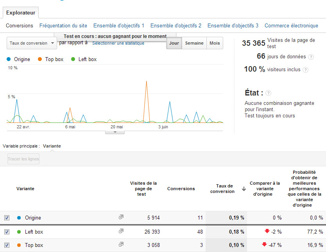
Task: Click the 16,9 % probability value
Action: 315,245
